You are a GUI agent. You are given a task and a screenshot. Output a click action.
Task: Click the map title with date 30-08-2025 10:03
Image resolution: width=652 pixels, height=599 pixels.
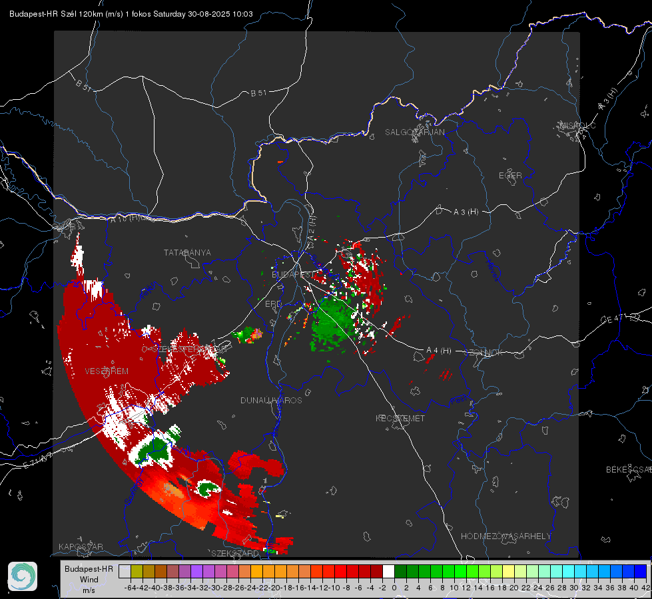[131, 14]
